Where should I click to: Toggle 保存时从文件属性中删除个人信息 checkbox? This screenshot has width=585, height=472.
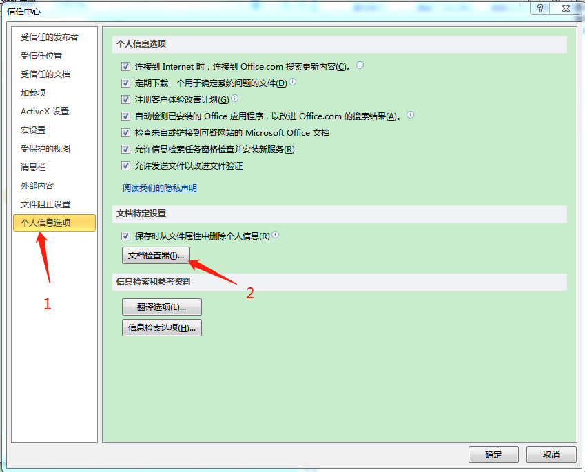(125, 236)
